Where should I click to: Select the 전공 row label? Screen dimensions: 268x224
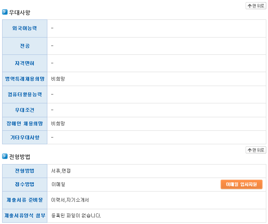25,46
